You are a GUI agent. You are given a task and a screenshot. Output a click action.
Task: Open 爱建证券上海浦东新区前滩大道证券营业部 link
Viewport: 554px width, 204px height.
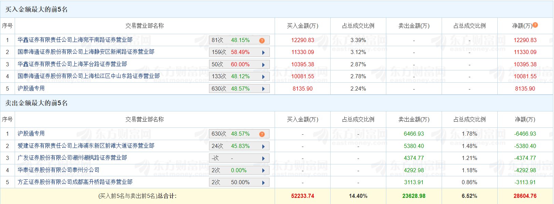[x=86, y=146]
